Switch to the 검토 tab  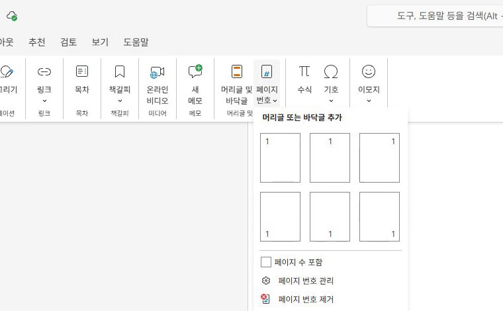[68, 42]
